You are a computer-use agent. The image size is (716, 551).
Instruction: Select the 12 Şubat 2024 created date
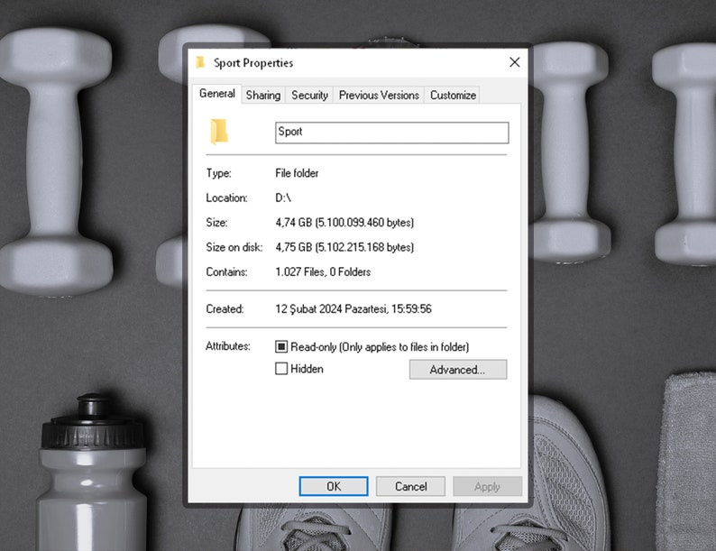click(x=353, y=309)
